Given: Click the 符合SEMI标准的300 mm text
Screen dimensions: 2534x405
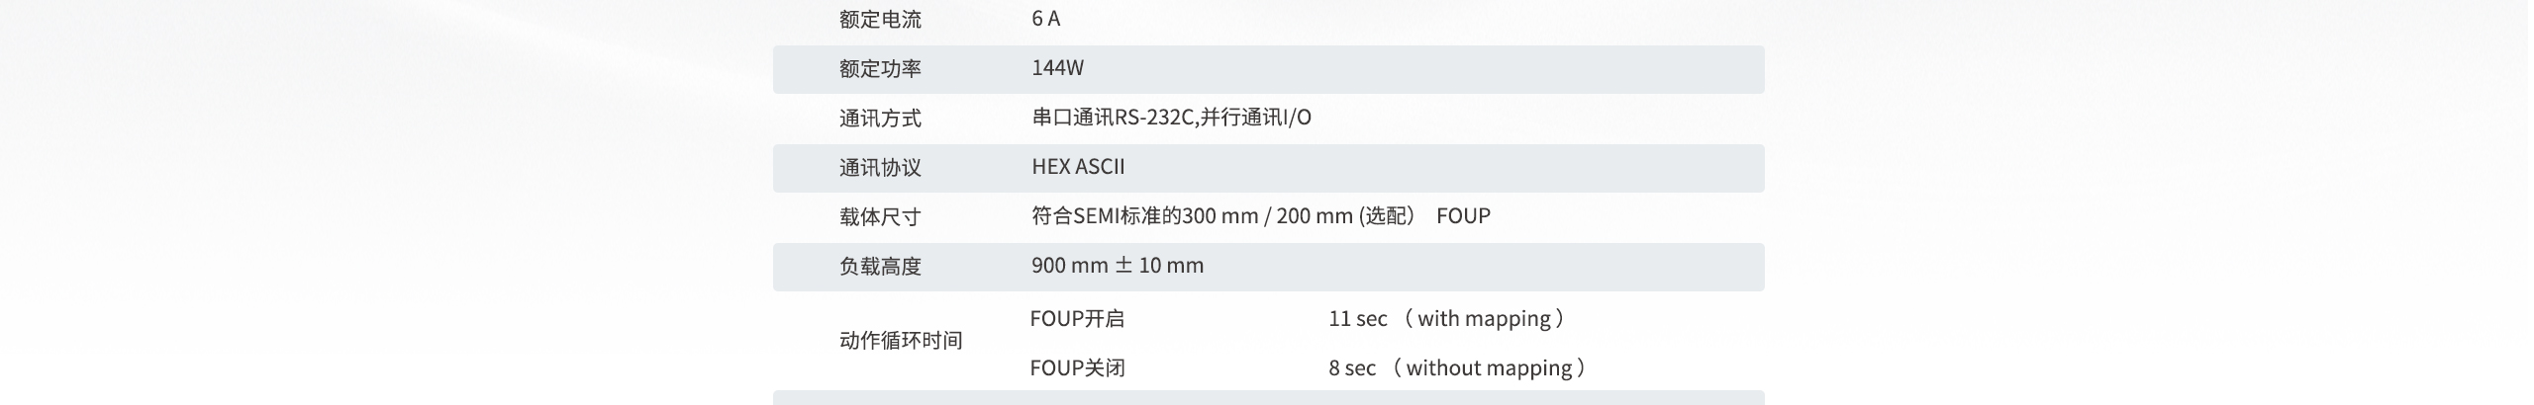Looking at the screenshot, I should (x=1144, y=216).
